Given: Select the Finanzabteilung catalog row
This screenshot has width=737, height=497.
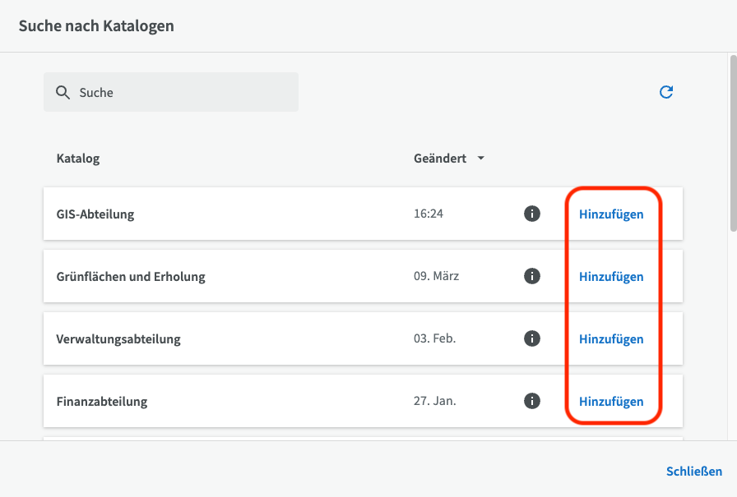Looking at the screenshot, I should click(247, 401).
